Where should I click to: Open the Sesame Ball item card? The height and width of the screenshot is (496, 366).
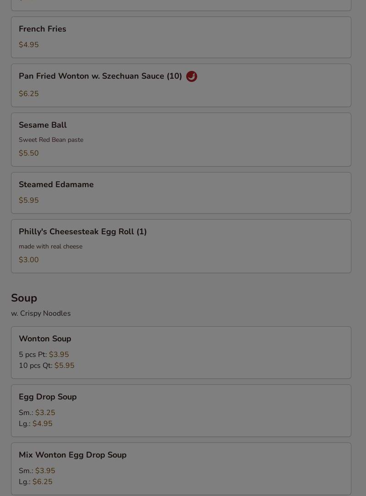[181, 140]
